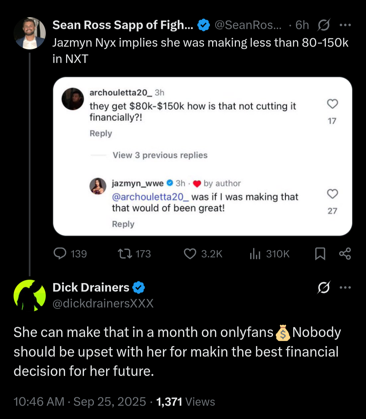Click Reply under archouletta20_ comment
Screen dimensions: 366x419
tap(101, 133)
